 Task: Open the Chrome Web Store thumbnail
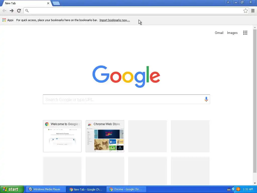105,136
